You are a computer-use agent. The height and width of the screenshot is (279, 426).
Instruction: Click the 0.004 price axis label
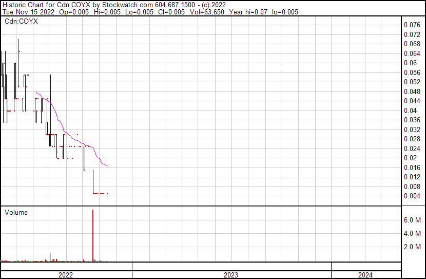point(412,196)
